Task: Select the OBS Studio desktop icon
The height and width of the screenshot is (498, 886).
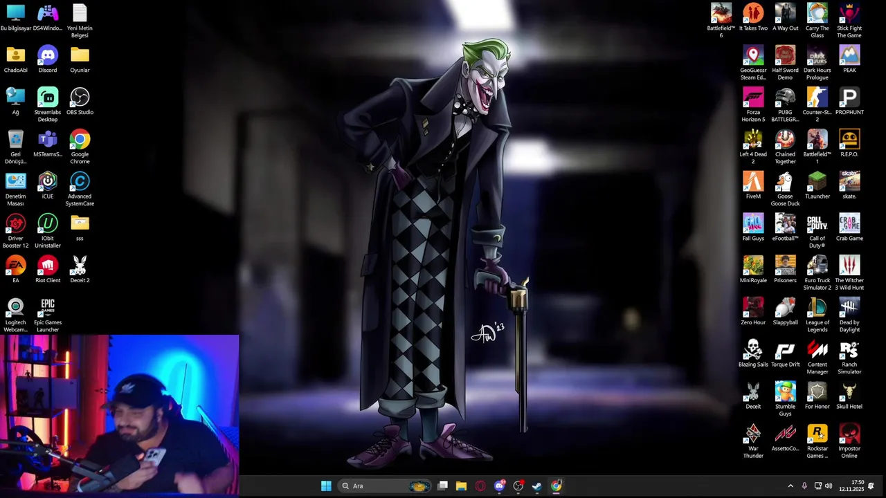Action: (x=80, y=97)
